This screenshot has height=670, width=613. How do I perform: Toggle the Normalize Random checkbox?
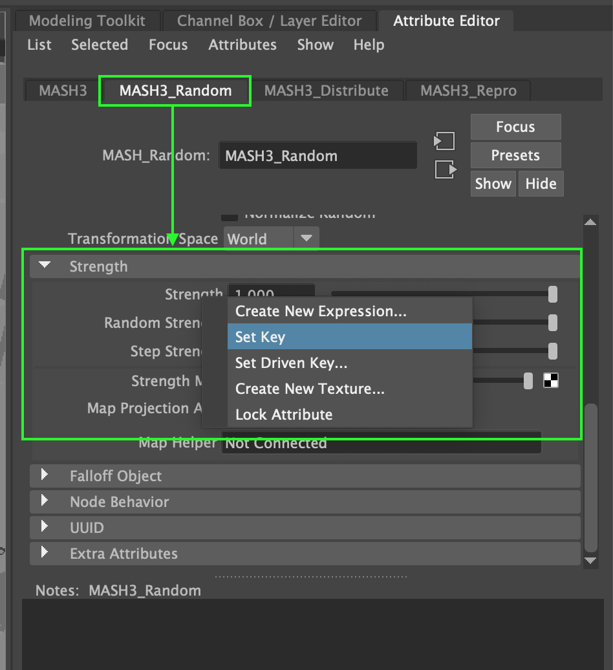[230, 215]
